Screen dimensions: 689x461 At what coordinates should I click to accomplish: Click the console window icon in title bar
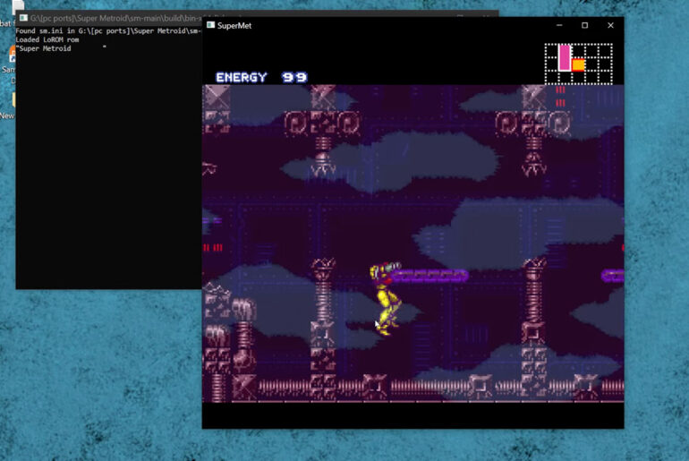(x=23, y=18)
